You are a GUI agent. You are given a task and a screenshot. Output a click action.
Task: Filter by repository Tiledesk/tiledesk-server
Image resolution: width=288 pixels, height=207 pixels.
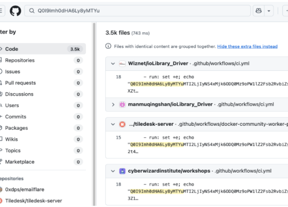[x=34, y=201]
